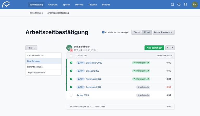200x116 pixels.
Task: Open Absenzen main menu
Action: click(53, 5)
